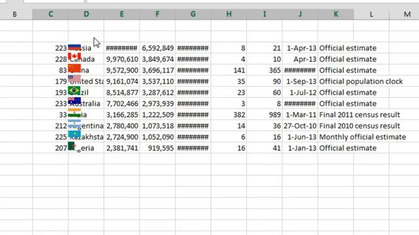This screenshot has width=419, height=235.
Task: Click the date cell 27-Oct-10
Action: 300,126
